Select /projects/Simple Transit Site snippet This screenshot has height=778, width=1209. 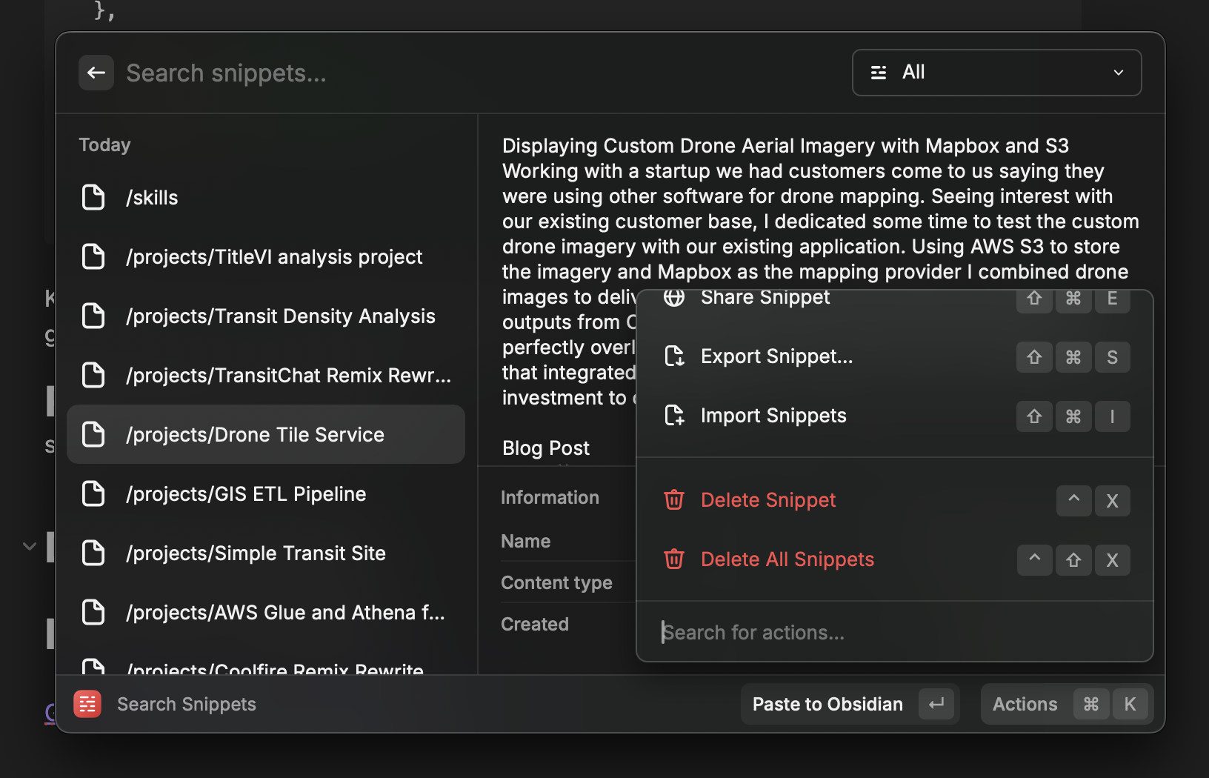[266, 553]
